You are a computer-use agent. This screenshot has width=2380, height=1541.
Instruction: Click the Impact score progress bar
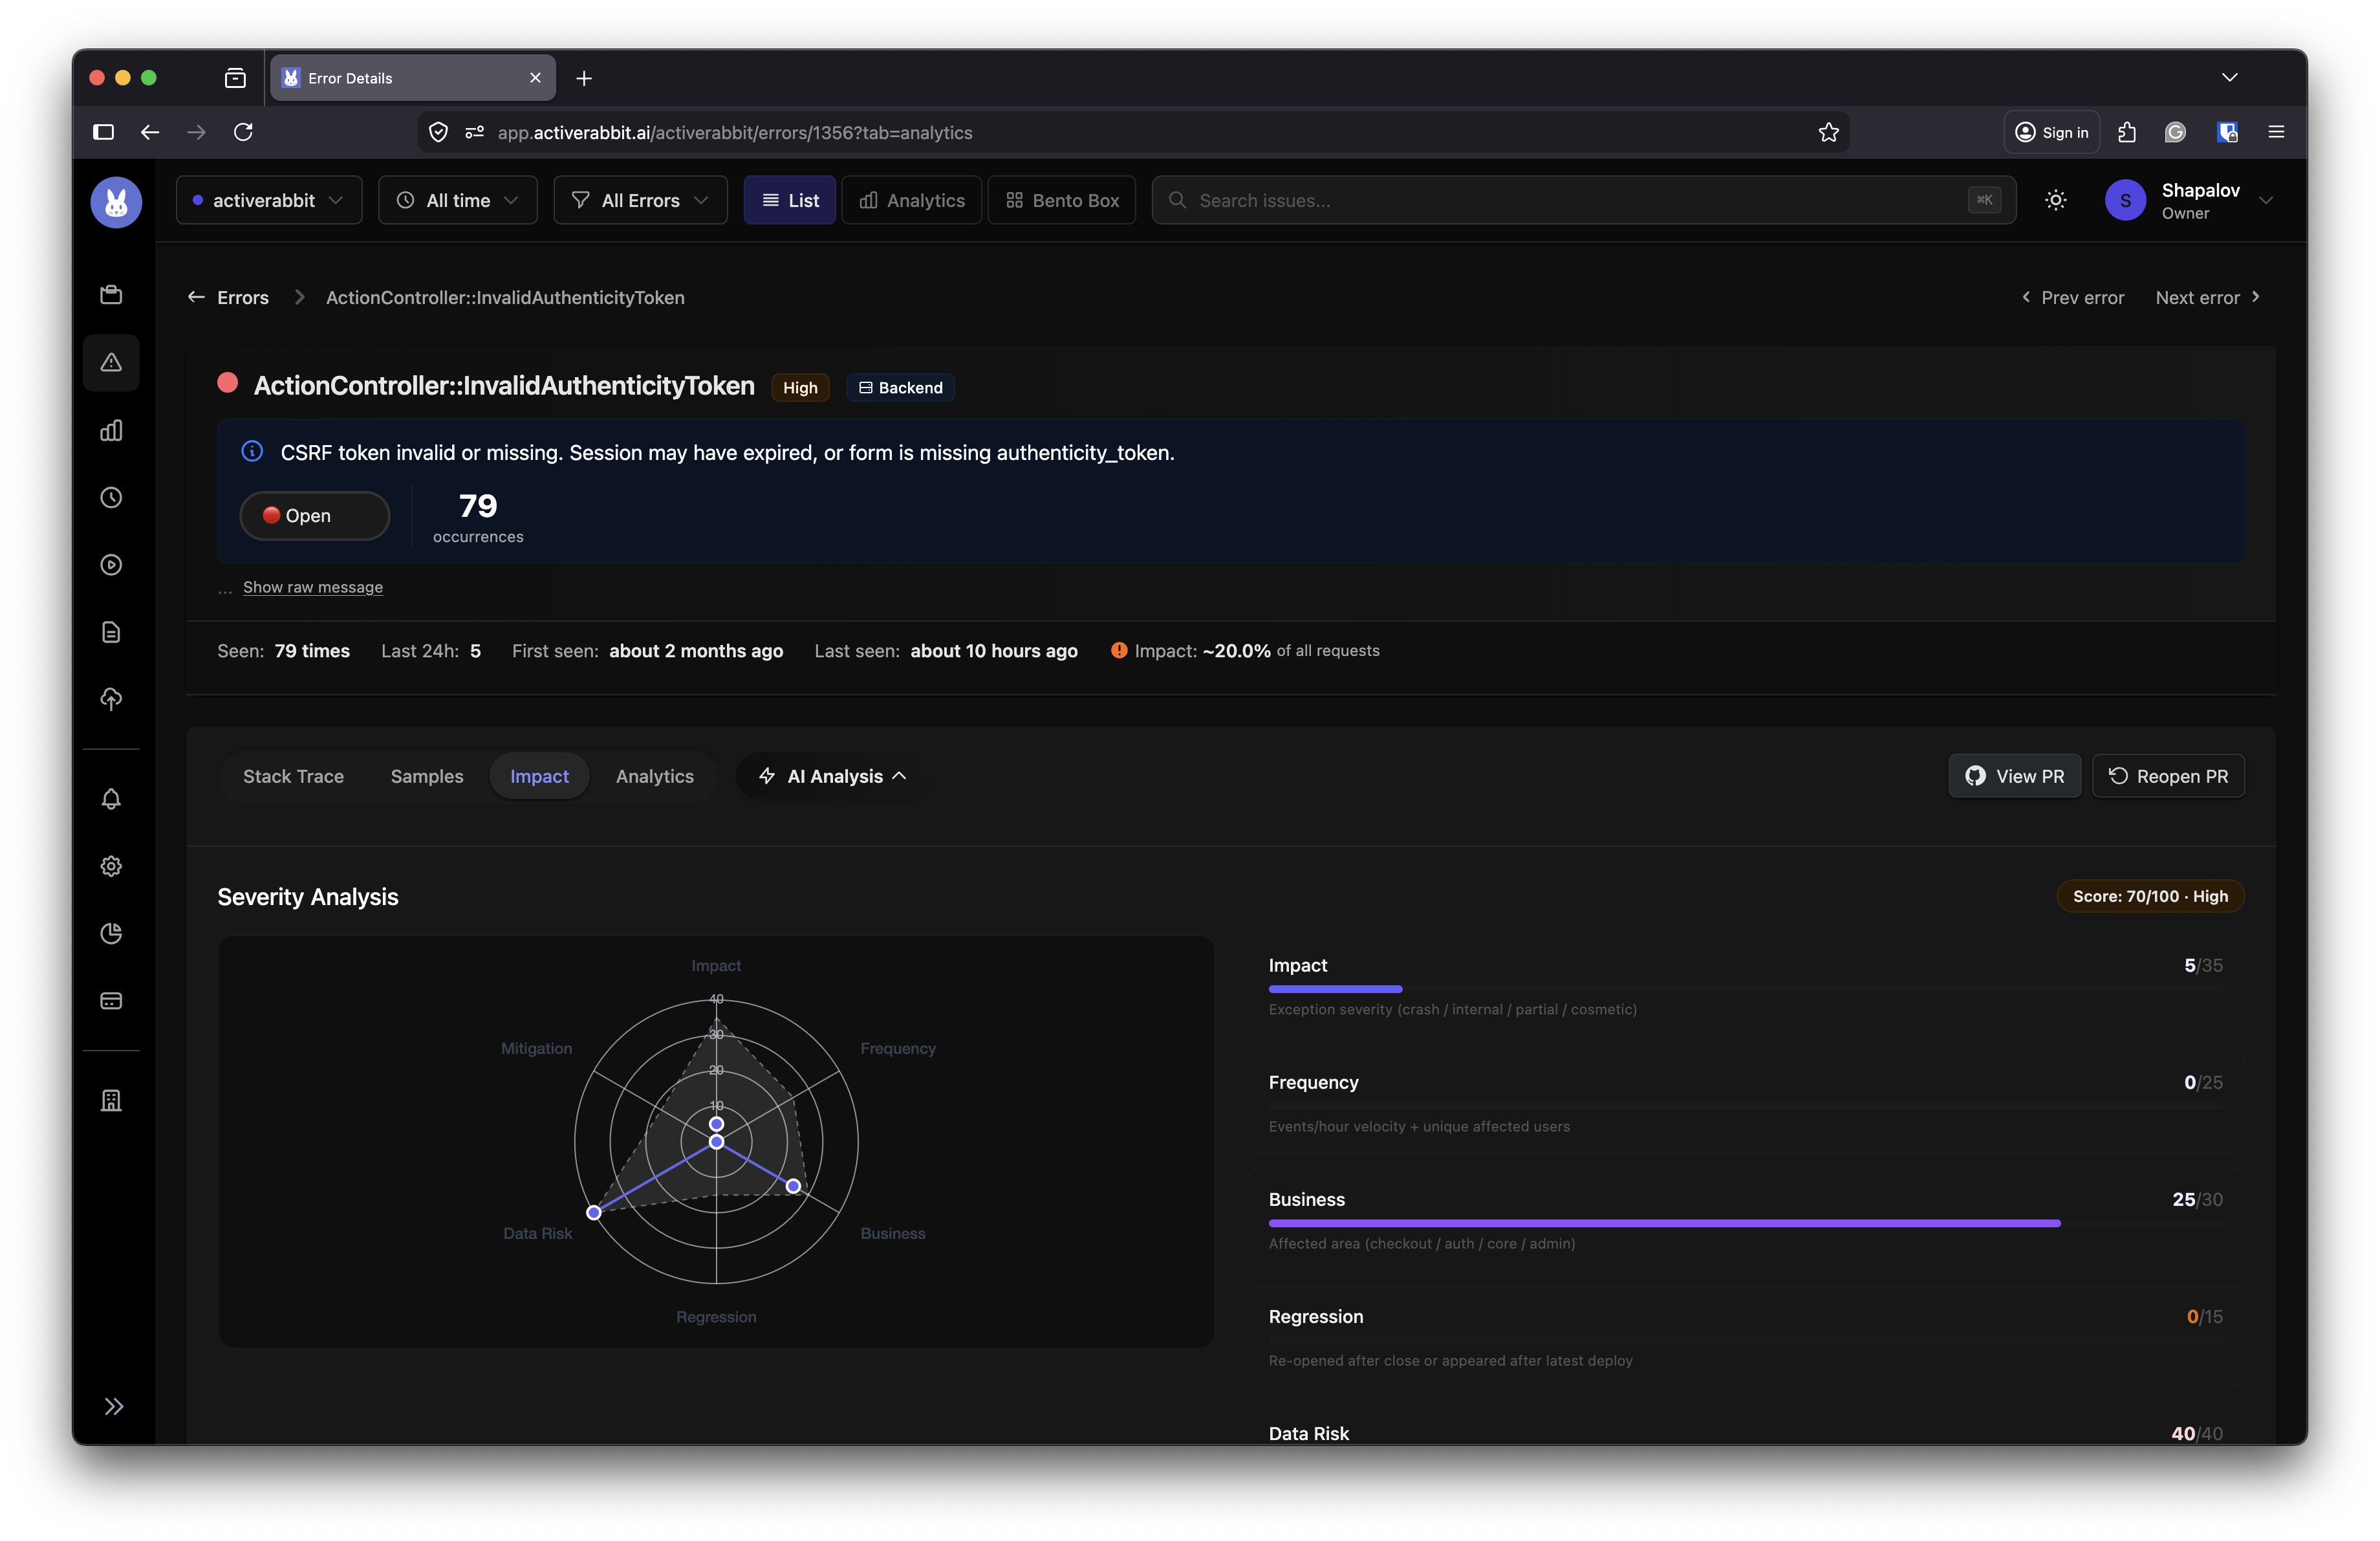1745,989
